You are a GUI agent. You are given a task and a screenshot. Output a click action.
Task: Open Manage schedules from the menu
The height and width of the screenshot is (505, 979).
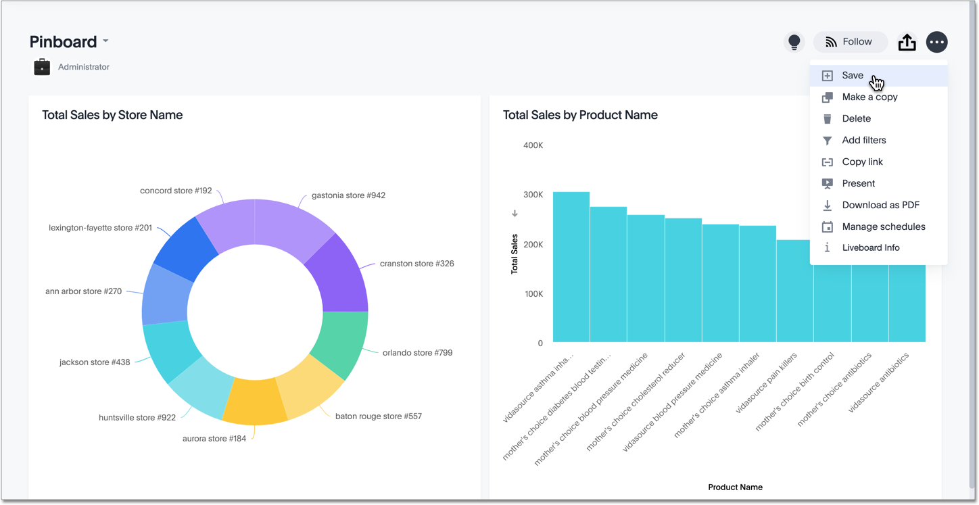pyautogui.click(x=883, y=226)
